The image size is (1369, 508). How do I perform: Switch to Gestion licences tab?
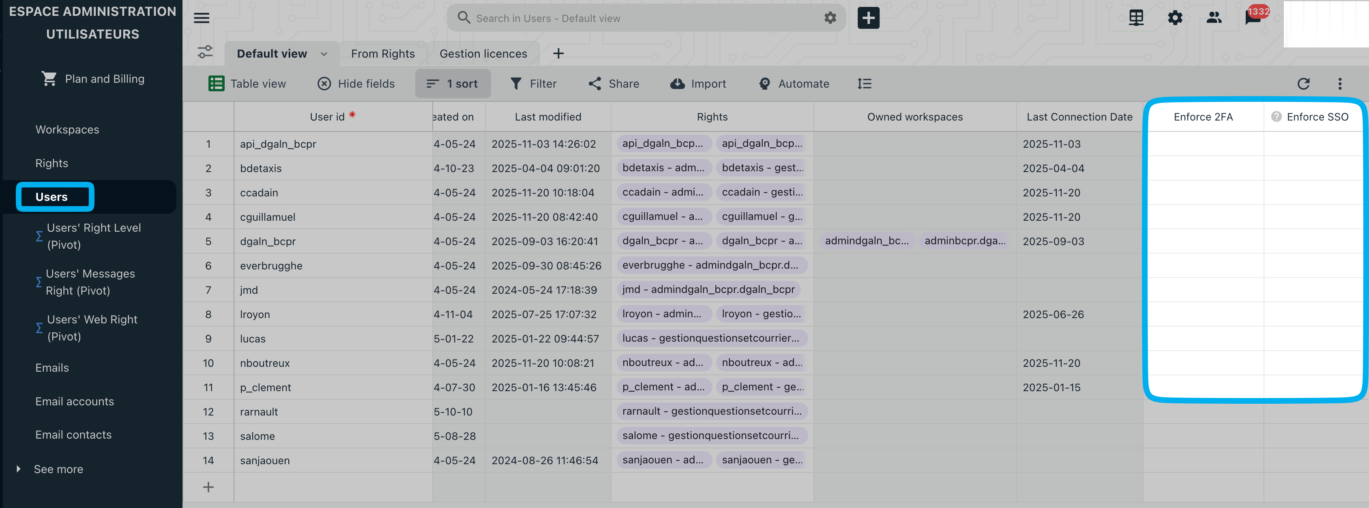pyautogui.click(x=483, y=54)
